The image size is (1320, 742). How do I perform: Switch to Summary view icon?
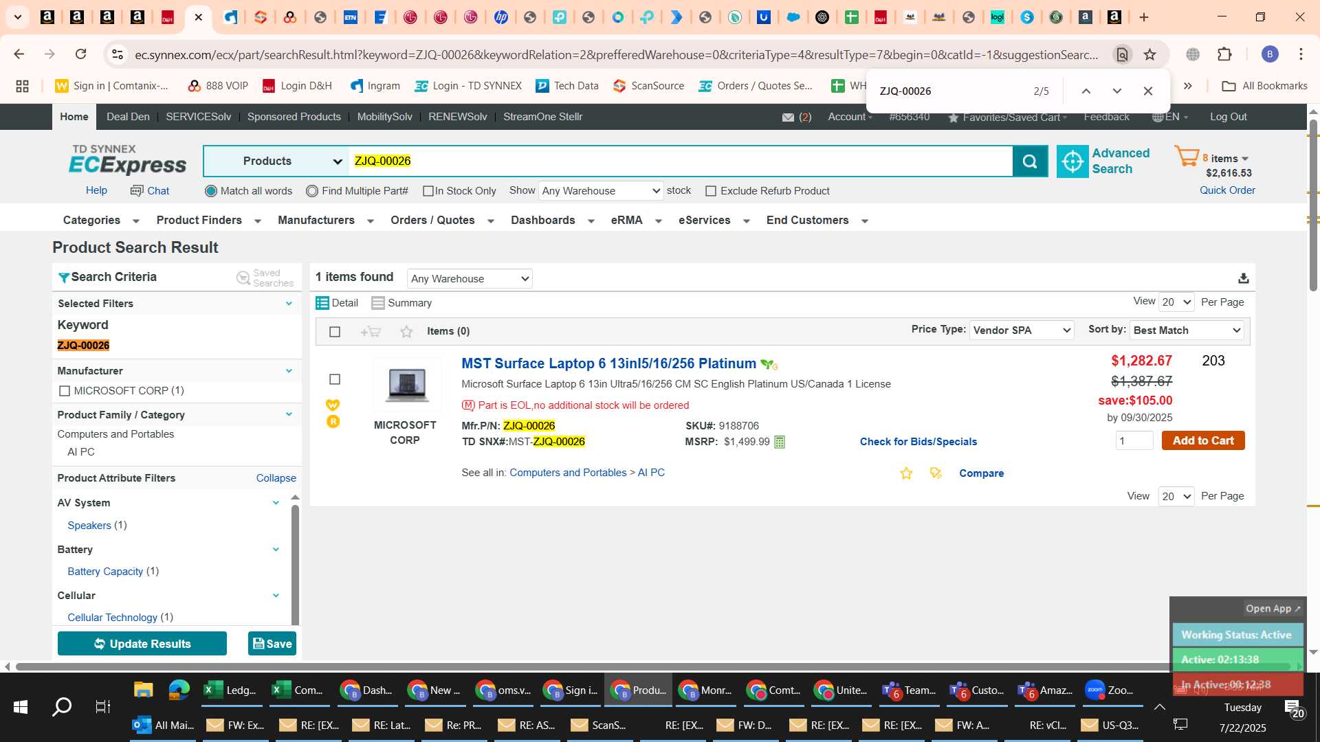point(377,303)
